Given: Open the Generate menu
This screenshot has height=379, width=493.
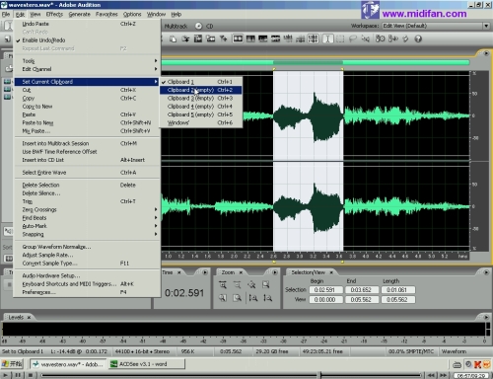Looking at the screenshot, I should (x=79, y=14).
